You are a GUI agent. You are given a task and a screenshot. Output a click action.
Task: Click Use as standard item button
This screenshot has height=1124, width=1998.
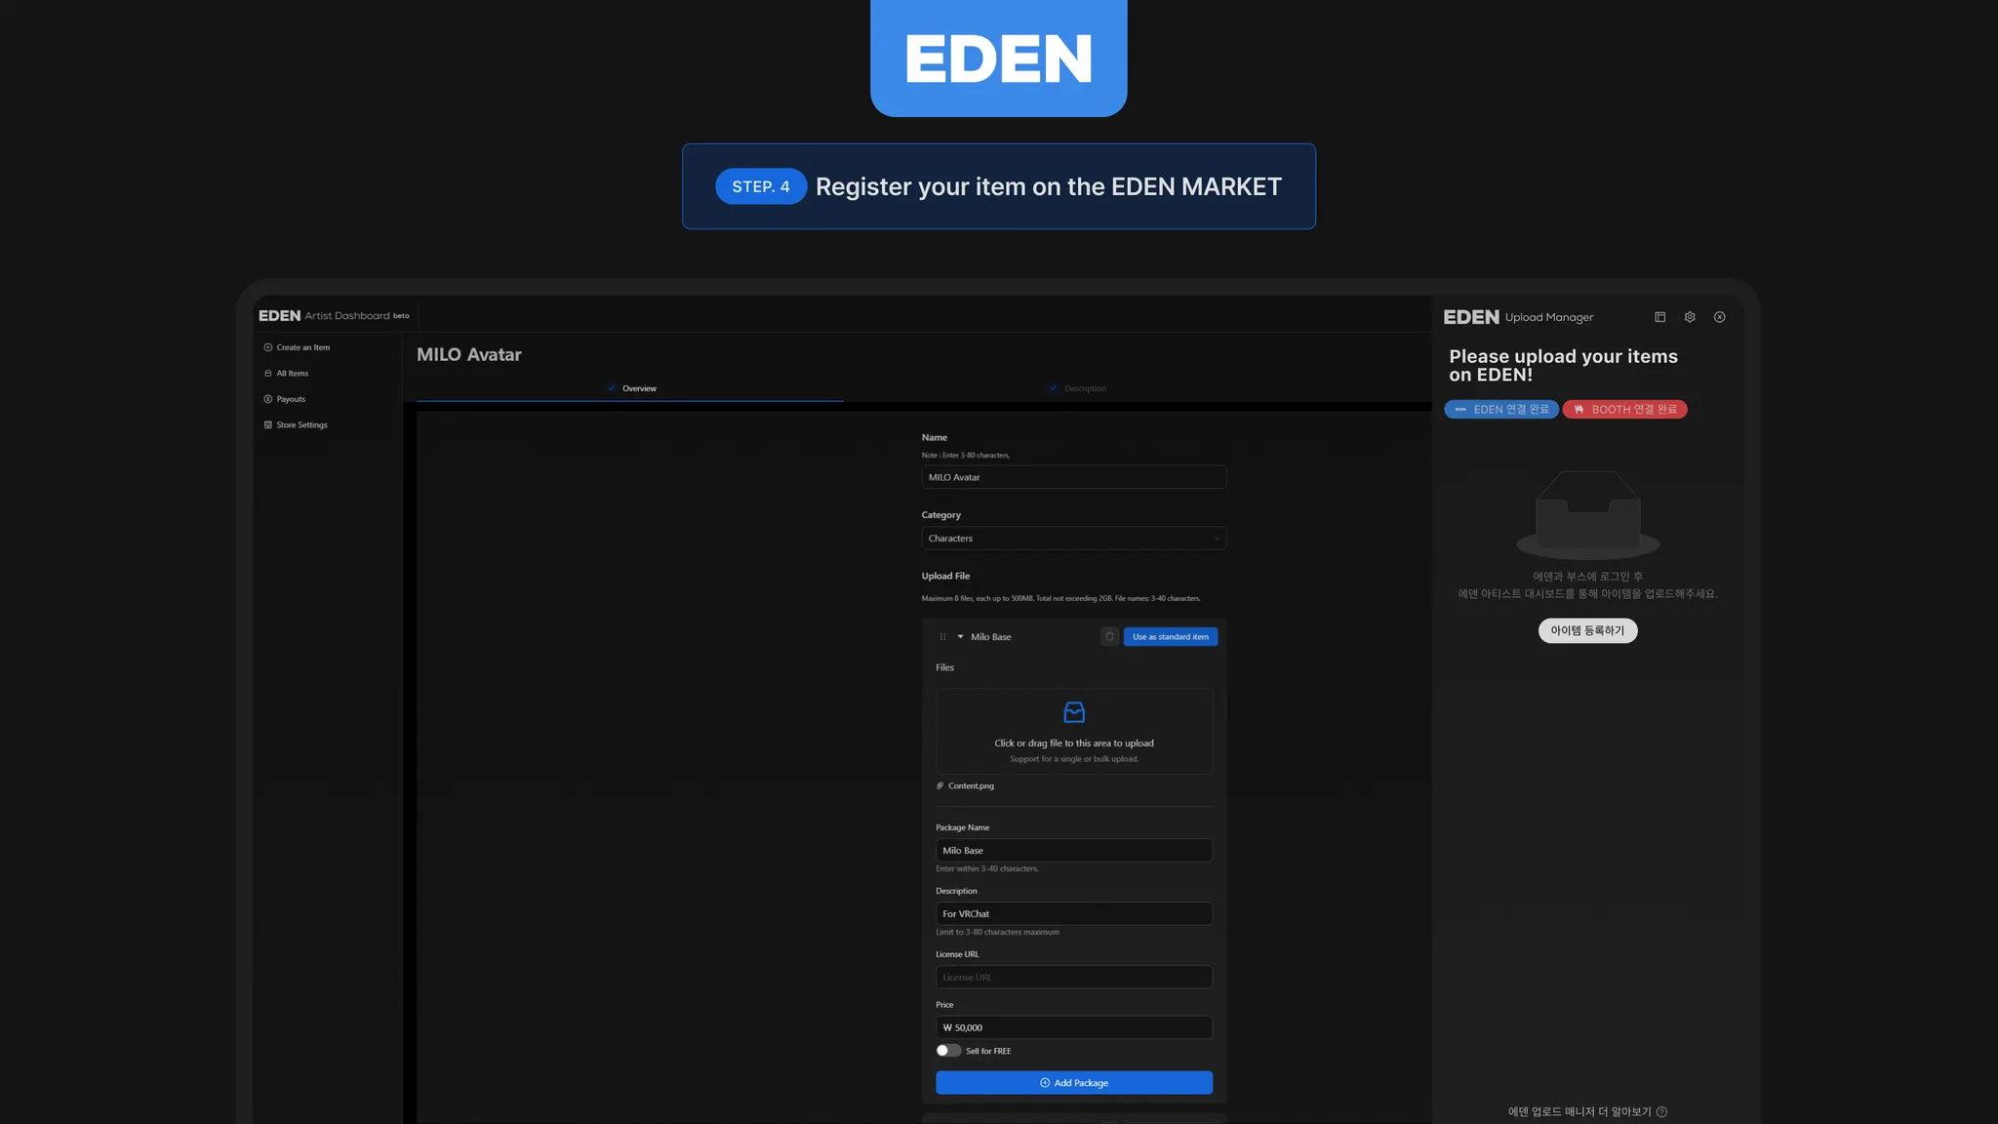click(1170, 637)
